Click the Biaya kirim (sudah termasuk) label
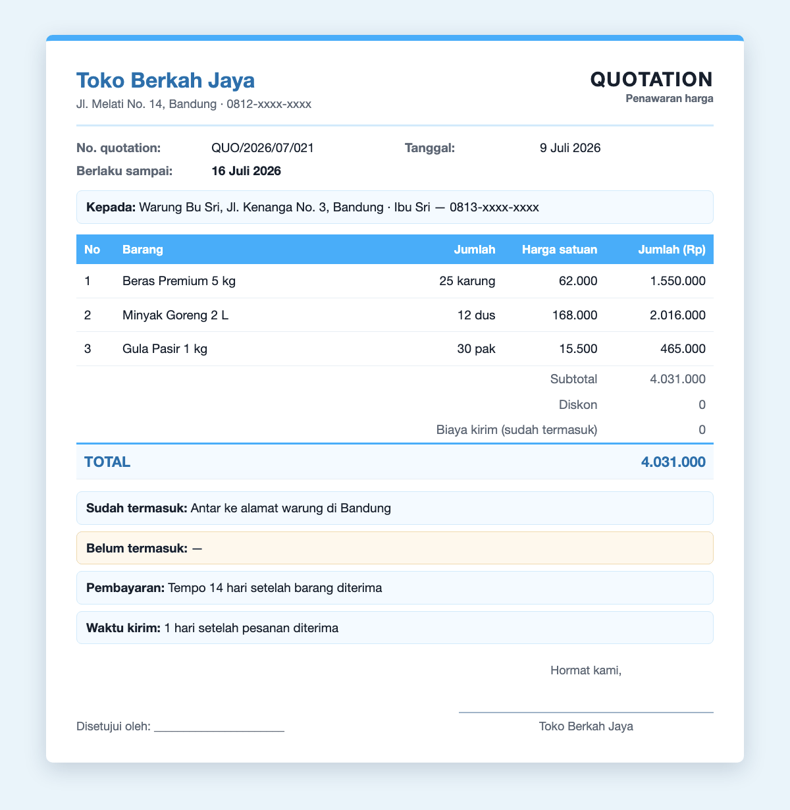This screenshot has height=810, width=790. (x=517, y=430)
